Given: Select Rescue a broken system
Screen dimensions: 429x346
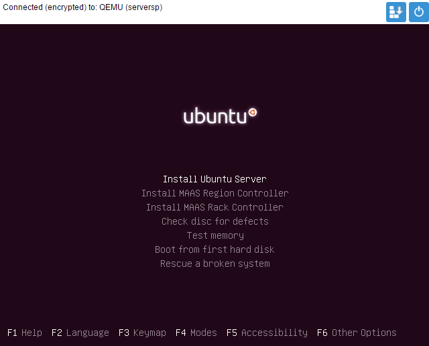Looking at the screenshot, I should (x=214, y=264).
